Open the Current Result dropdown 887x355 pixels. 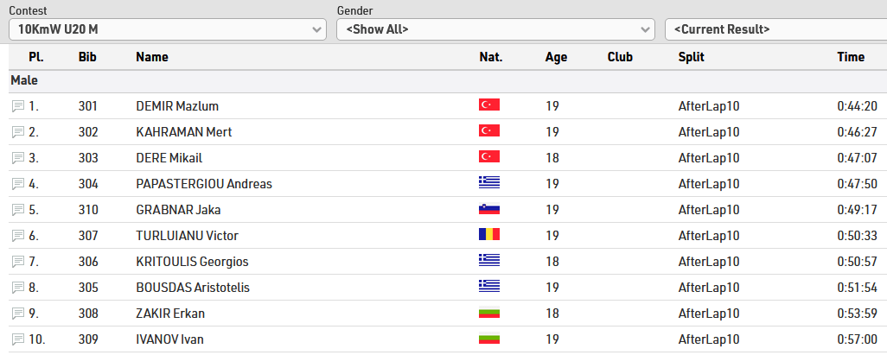point(776,29)
